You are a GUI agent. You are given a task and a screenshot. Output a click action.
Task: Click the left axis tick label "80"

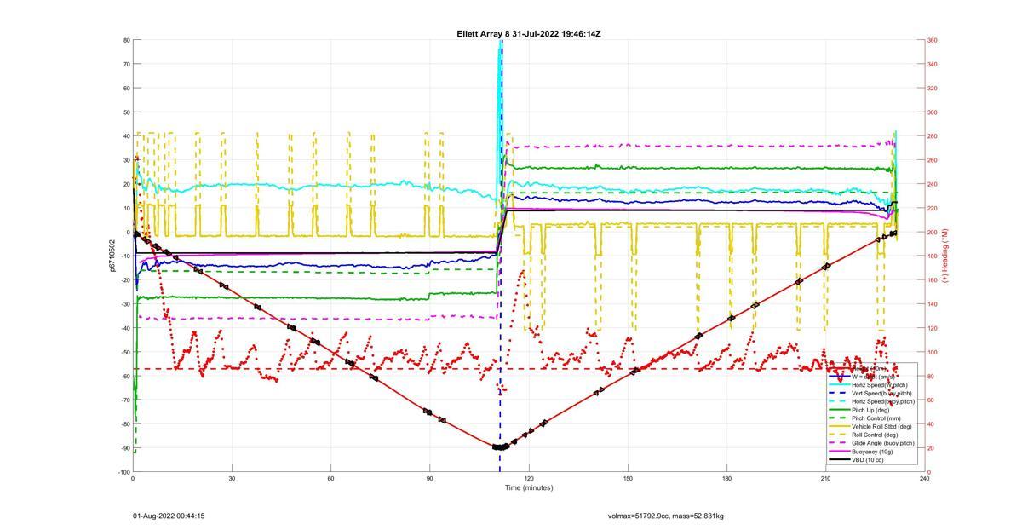coord(126,40)
